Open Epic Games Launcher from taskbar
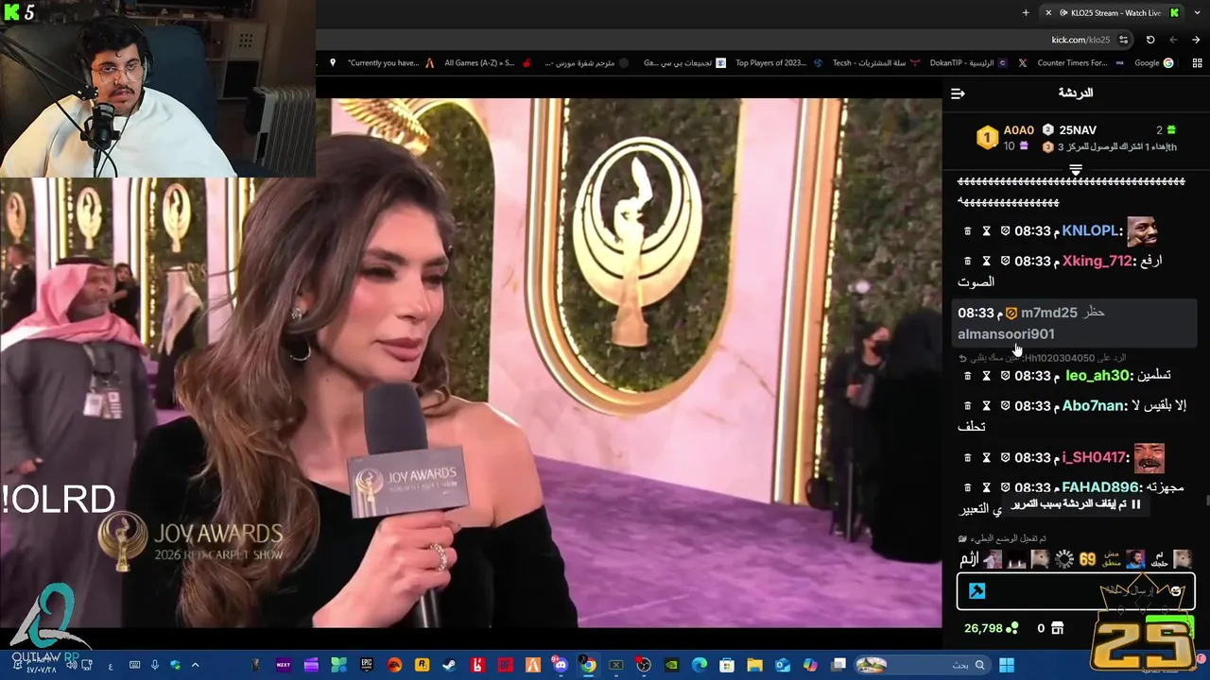Viewport: 1210px width, 680px height. pos(367,665)
